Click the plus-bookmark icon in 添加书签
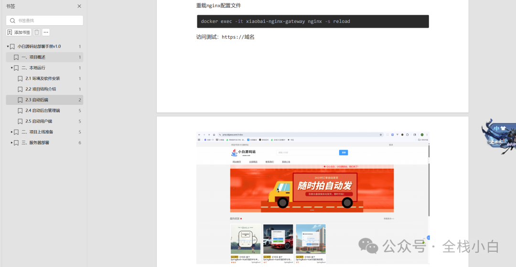Screen dimensions: 516x267 (10, 32)
